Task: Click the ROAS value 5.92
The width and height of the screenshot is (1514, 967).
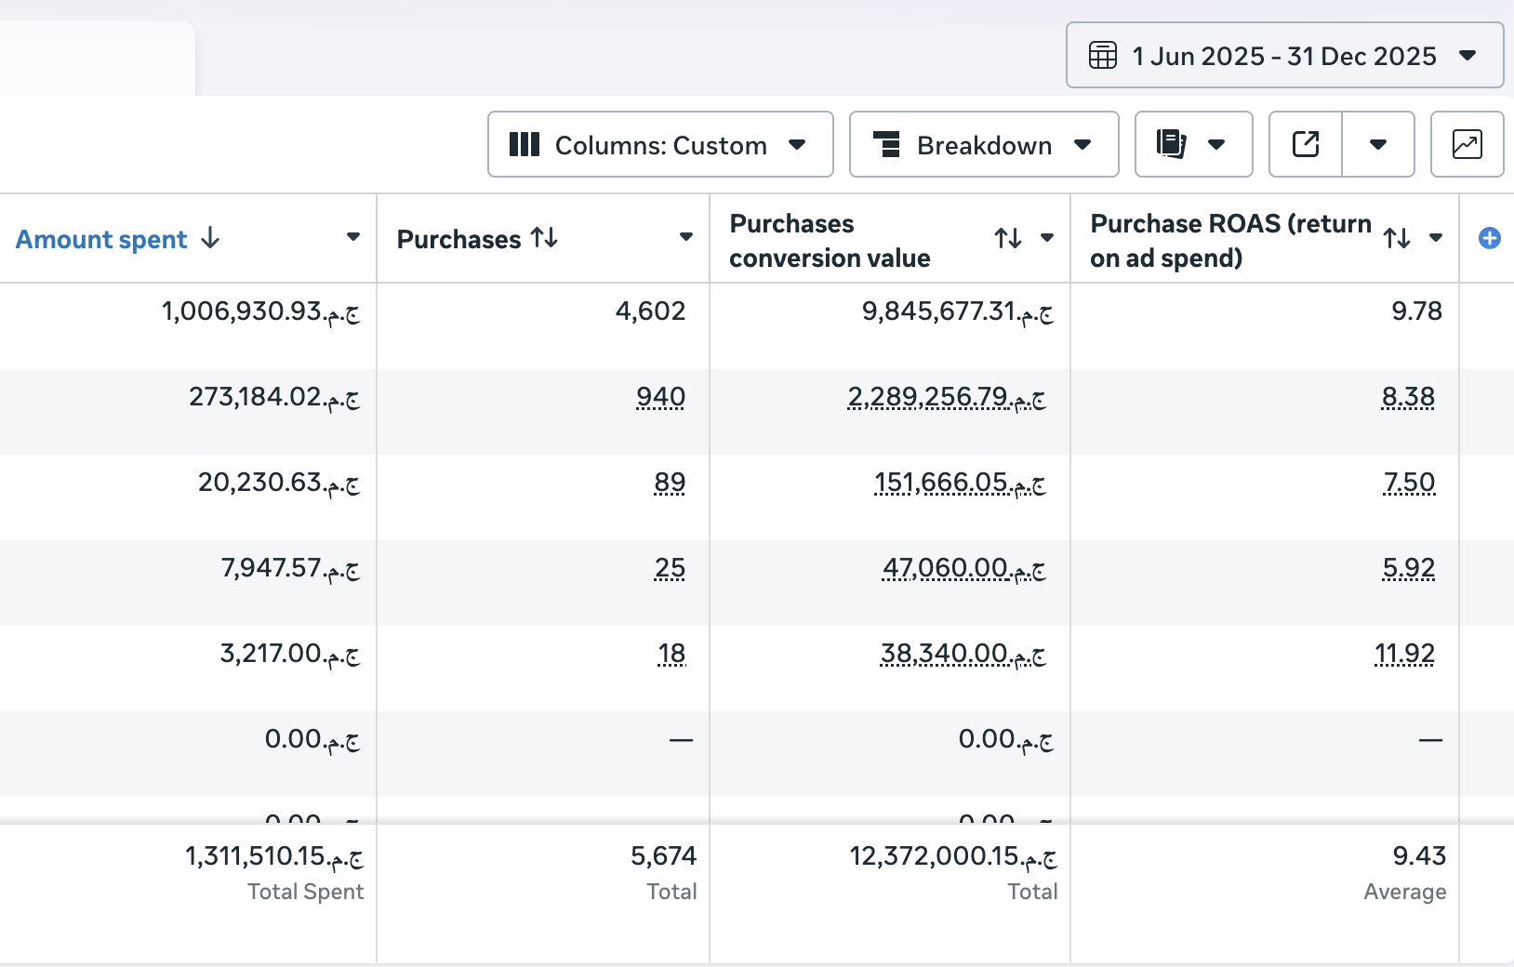Action: [x=1409, y=569]
